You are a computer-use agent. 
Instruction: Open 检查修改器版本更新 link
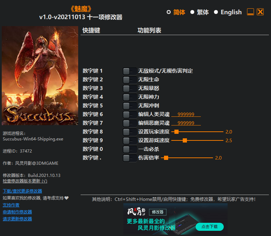[25, 181]
